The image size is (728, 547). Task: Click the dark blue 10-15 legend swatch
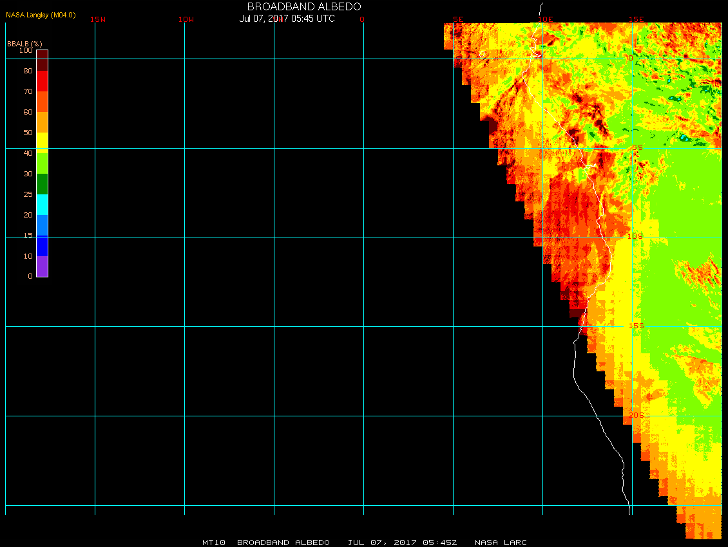pyautogui.click(x=43, y=246)
